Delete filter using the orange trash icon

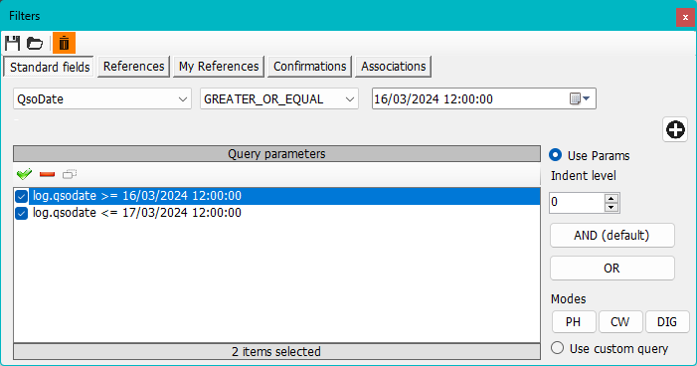pyautogui.click(x=64, y=43)
